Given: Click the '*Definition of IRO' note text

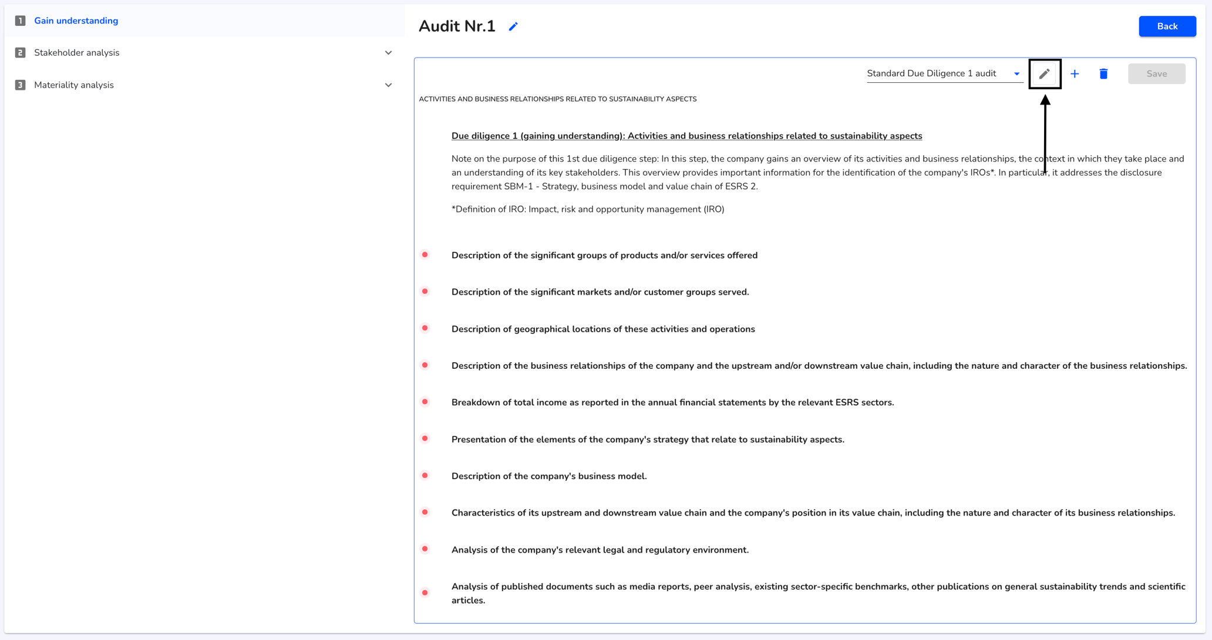Looking at the screenshot, I should (588, 210).
